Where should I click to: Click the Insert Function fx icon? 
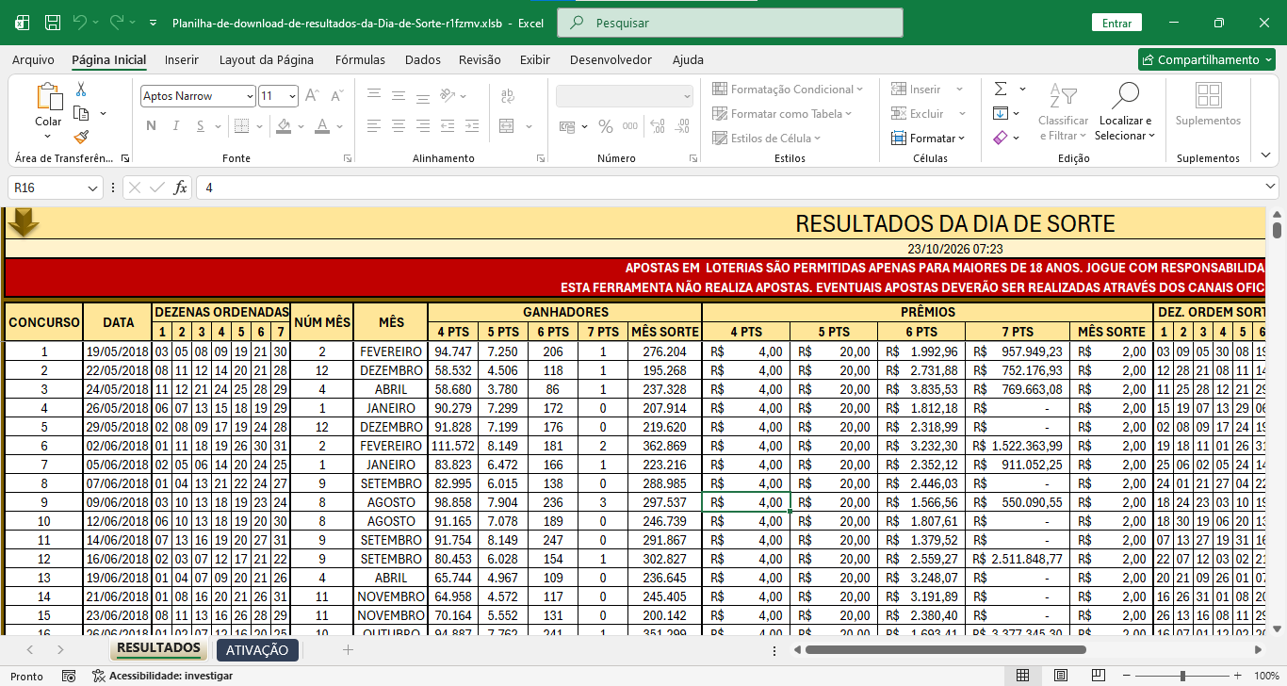point(180,188)
